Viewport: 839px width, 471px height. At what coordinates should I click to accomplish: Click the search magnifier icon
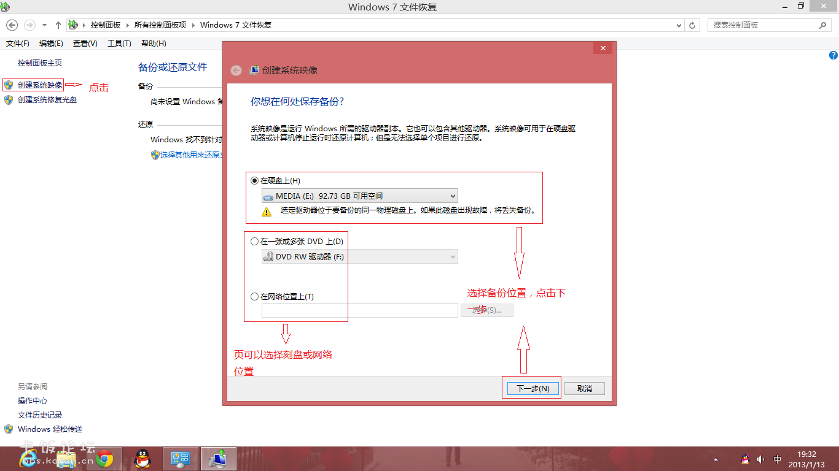click(823, 25)
